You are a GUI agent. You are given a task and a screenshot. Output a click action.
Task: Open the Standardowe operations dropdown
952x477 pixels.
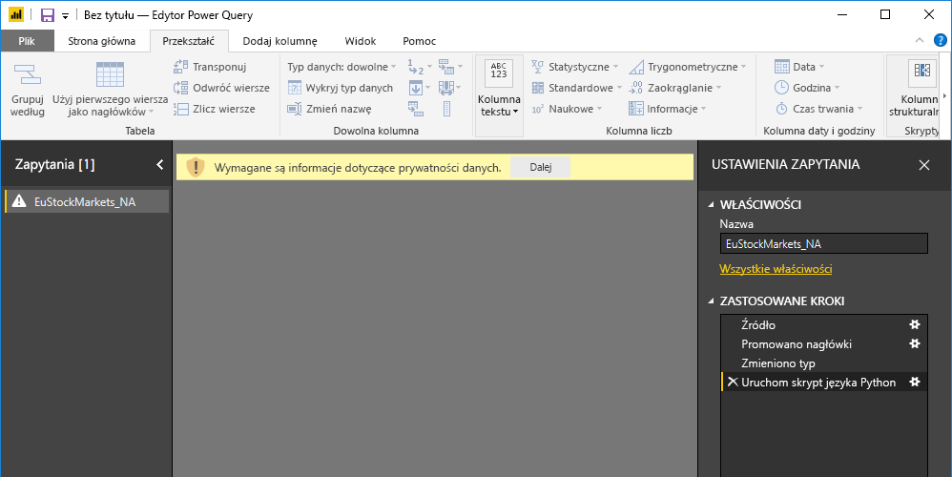tap(577, 88)
